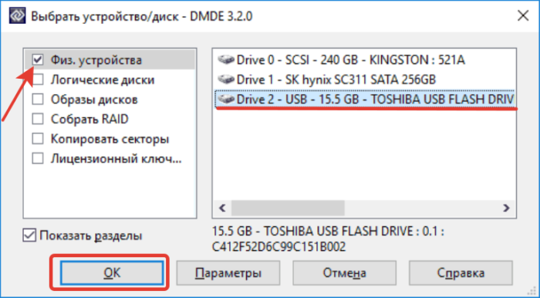Click the left scroll arrow of drive list
The width and height of the screenshot is (540, 298).
pyautogui.click(x=222, y=208)
